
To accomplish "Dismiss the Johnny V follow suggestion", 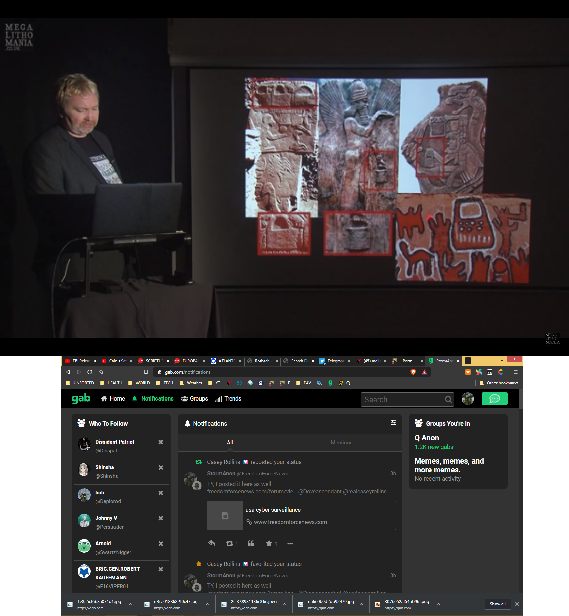I will pyautogui.click(x=161, y=518).
